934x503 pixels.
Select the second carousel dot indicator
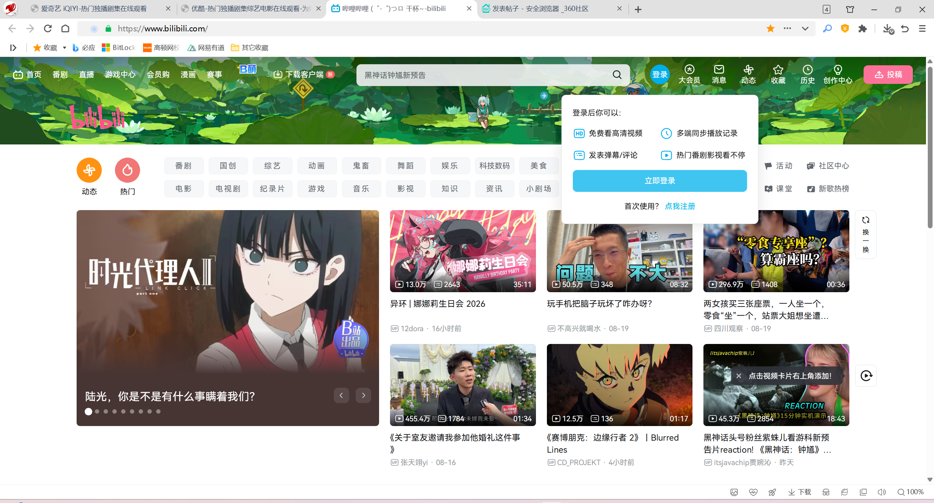point(97,411)
